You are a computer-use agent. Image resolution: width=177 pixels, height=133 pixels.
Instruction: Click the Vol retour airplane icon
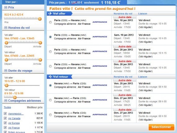[50, 77]
